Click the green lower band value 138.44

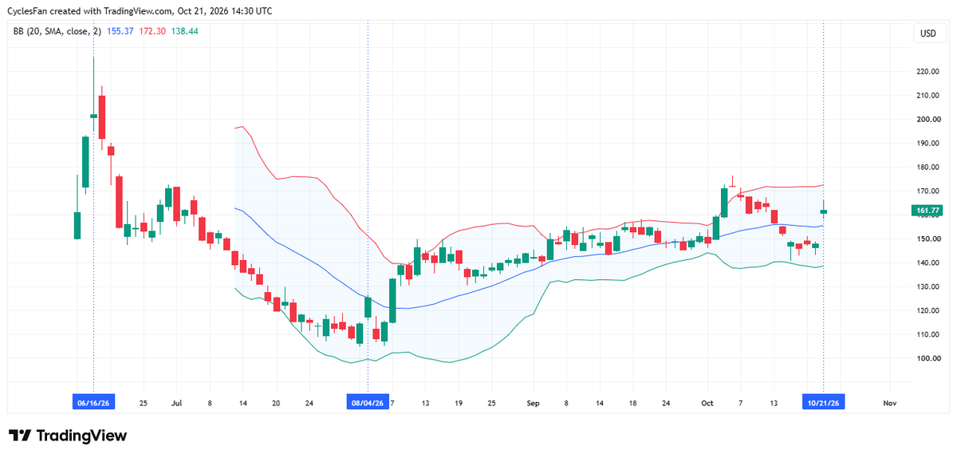tap(184, 31)
